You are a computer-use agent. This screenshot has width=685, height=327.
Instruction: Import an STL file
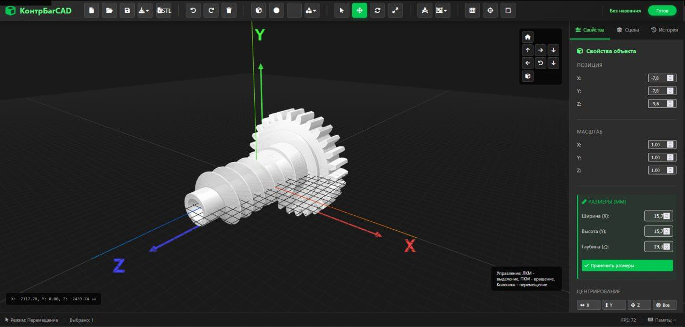pos(164,10)
